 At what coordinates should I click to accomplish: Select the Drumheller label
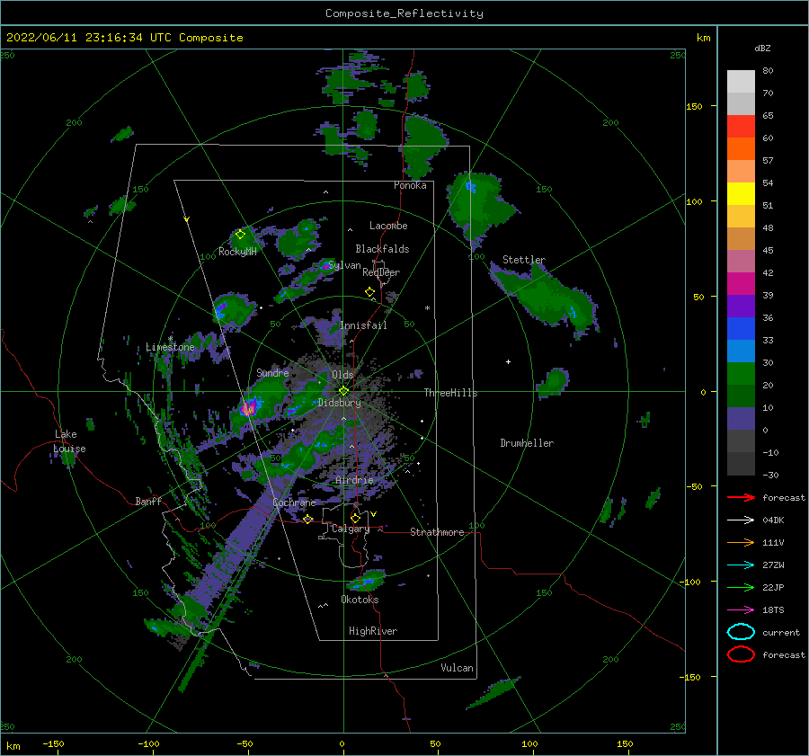point(527,443)
